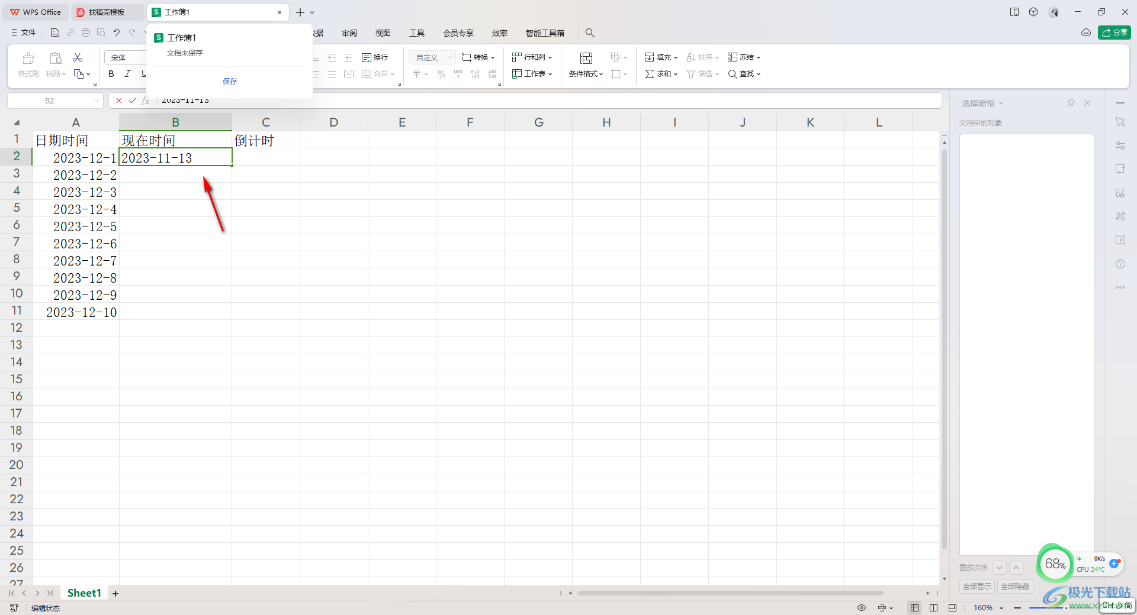Click the print icon in quick access toolbar
The width and height of the screenshot is (1137, 615).
[x=86, y=33]
